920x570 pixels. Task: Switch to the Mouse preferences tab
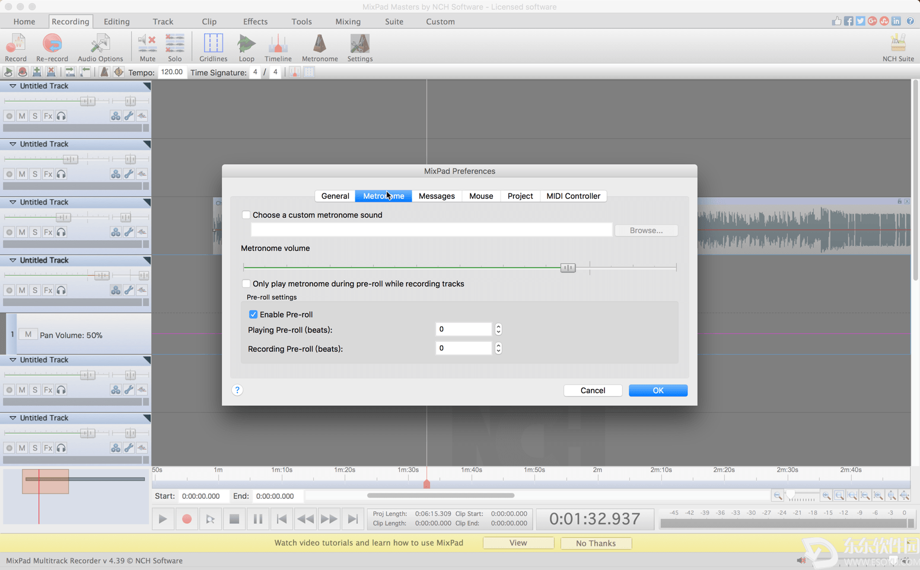click(481, 196)
